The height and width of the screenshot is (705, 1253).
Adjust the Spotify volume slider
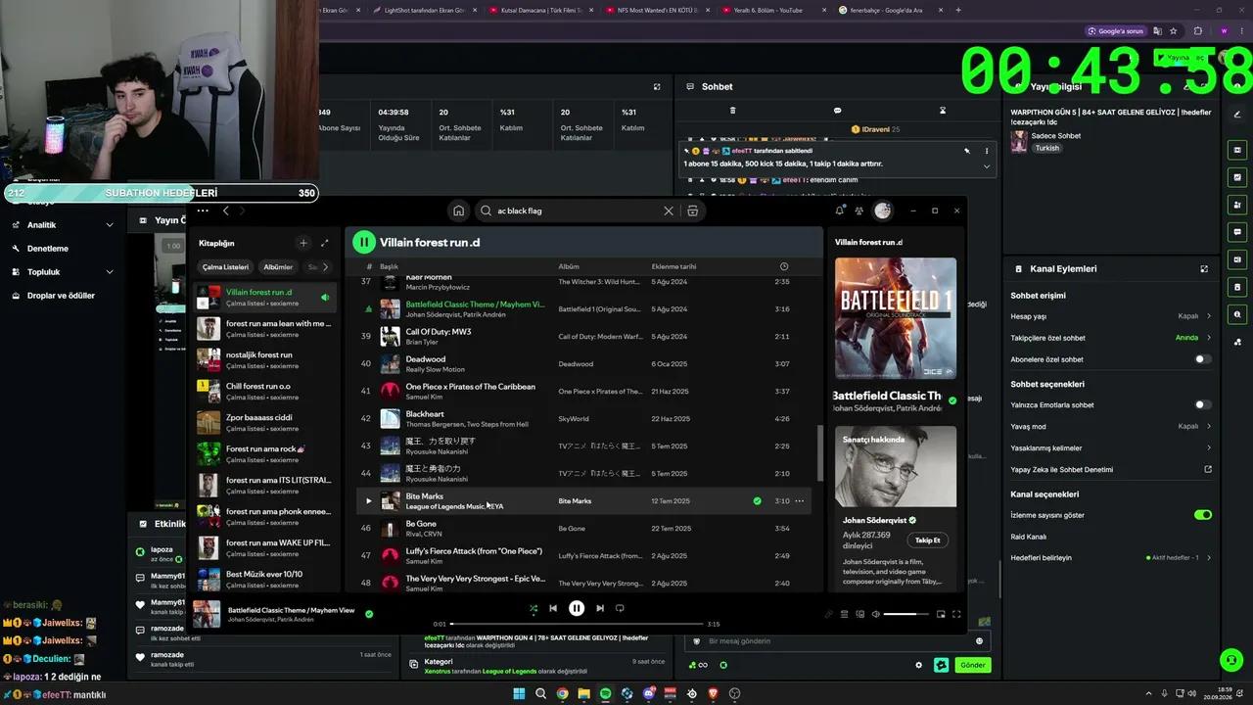pos(906,614)
